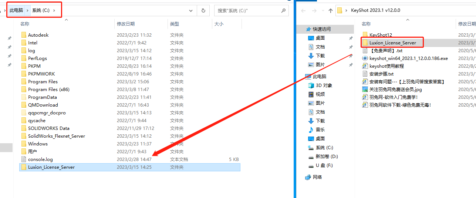Viewport: 476px width, 198px height.
Task: Click the search magnifier icon in C: window
Action: [284, 10]
